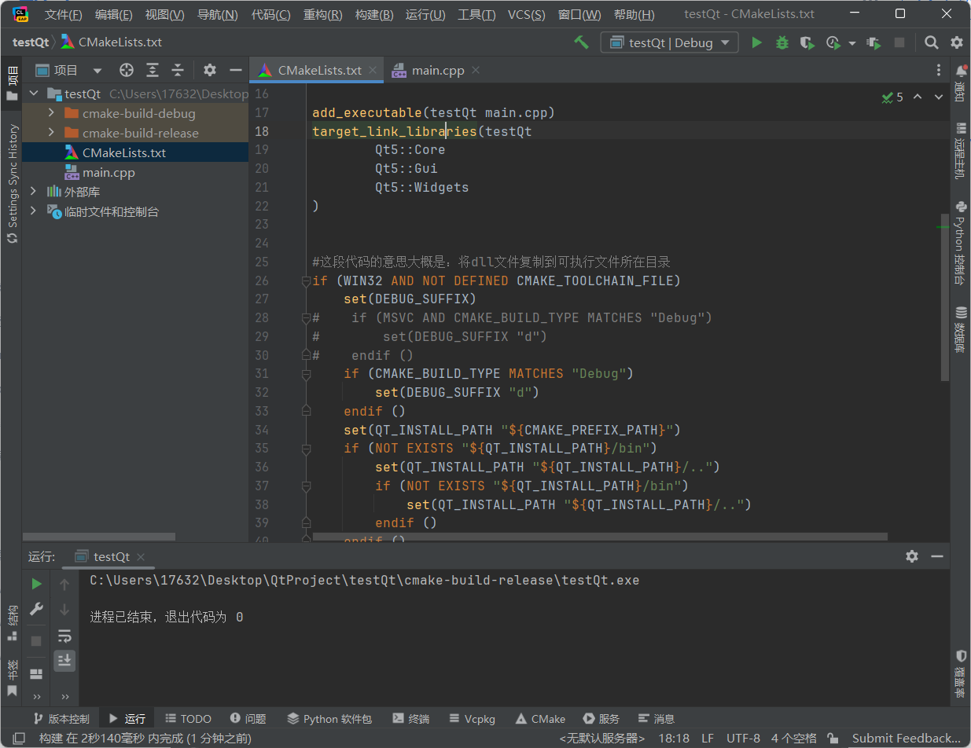Open the profiler dropdown arrow in toolbar

(x=851, y=43)
